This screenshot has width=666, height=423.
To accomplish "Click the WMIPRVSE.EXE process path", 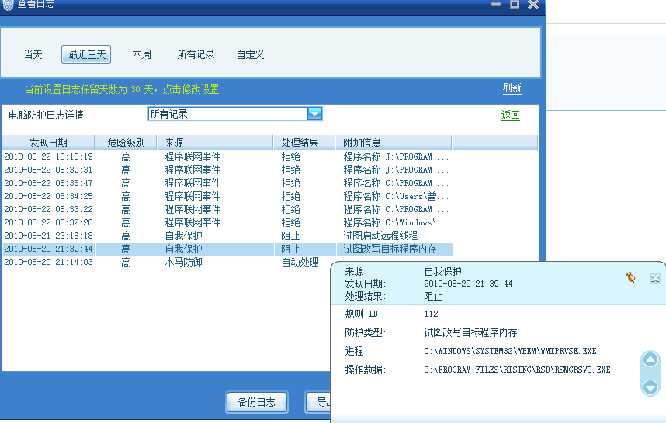I will (x=510, y=351).
